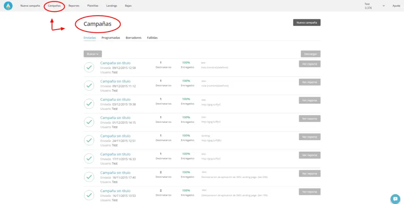Click the checkmark icon for 16/11/2015 17:40 campaign
The height and width of the screenshot is (204, 404).
coord(89,177)
